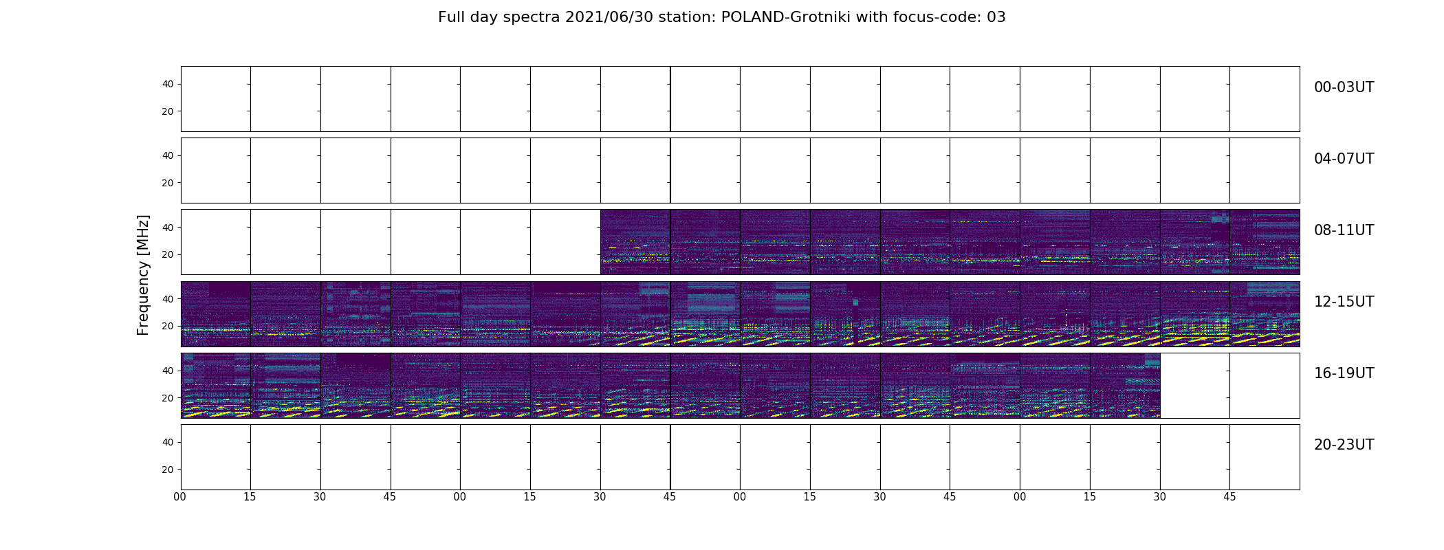The image size is (1444, 550).
Task: Click the last '30' x-axis tick label
Action: [1160, 497]
